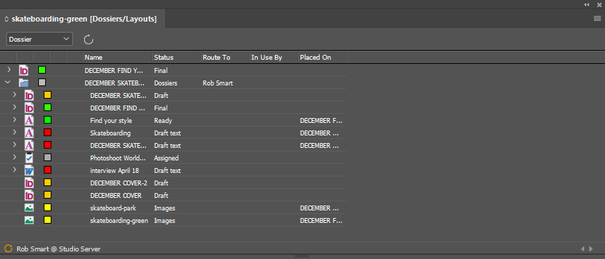Click the Dossiers status cell
Screen dimensions: 605x259
coord(165,83)
